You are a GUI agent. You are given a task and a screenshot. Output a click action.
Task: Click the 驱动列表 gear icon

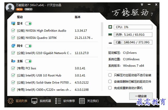[11, 101]
